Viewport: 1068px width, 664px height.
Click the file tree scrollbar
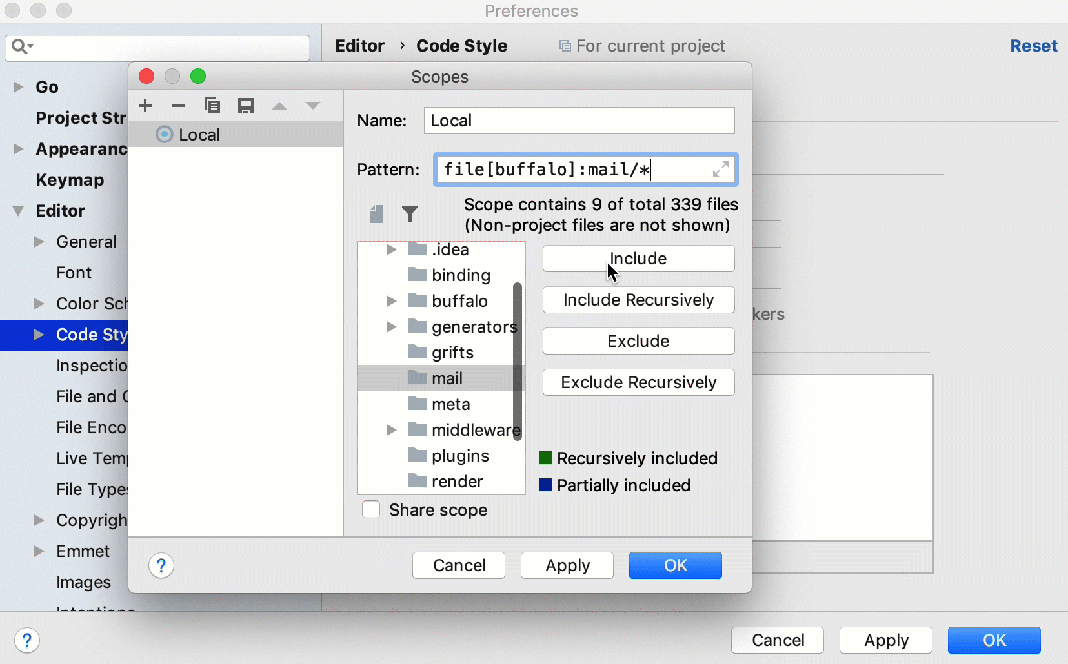click(517, 361)
